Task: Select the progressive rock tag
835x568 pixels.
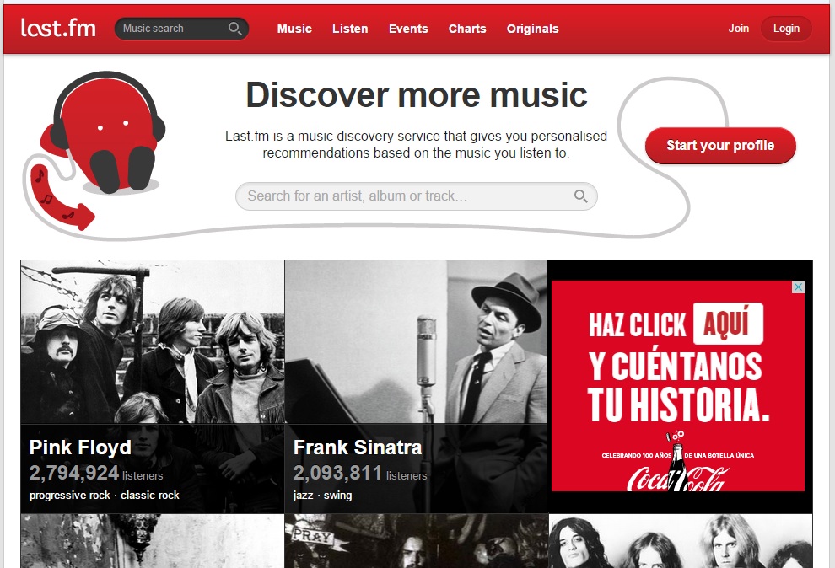Action: pyautogui.click(x=70, y=496)
